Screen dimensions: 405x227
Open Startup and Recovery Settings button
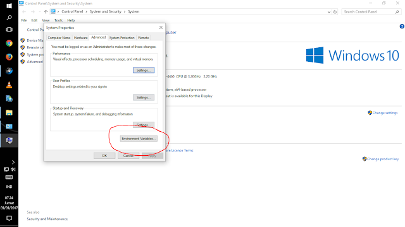(144, 125)
